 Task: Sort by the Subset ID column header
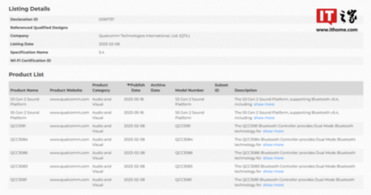tap(221, 88)
